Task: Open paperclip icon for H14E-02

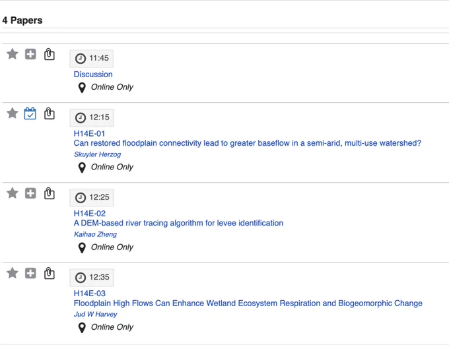Action: [x=50, y=193]
